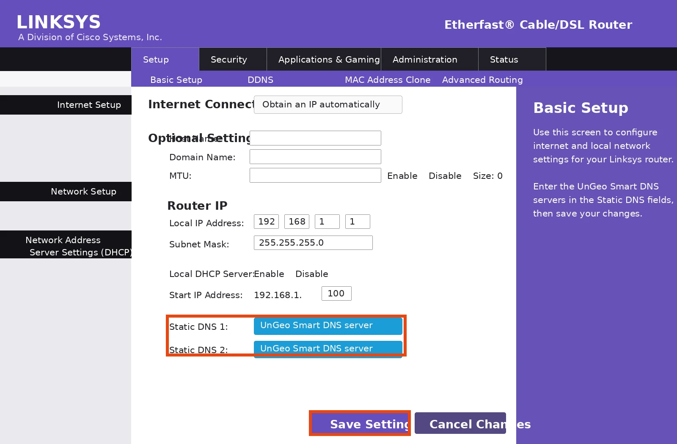Click third Local IP Address octet field
This screenshot has width=677, height=444.
pyautogui.click(x=327, y=222)
